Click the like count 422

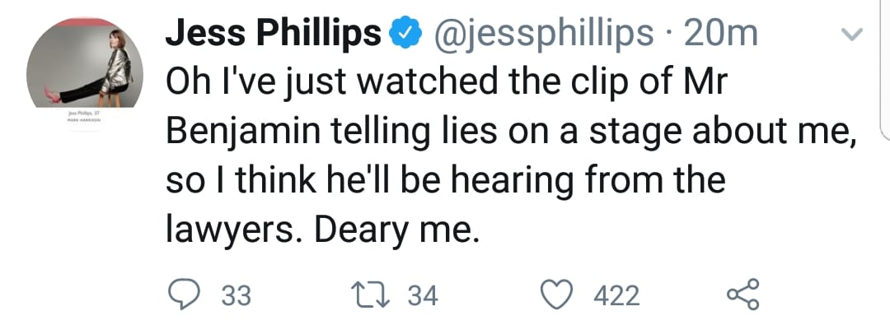point(617,296)
